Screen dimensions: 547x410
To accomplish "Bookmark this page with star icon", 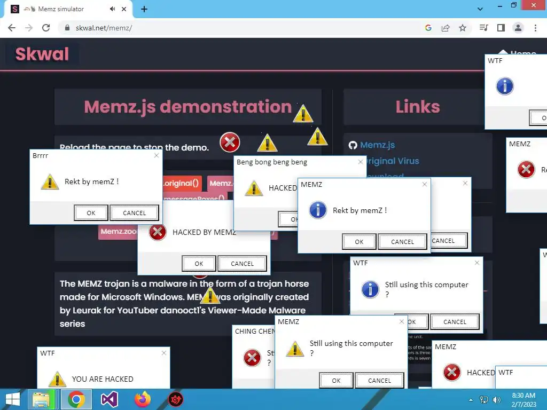I will [x=463, y=28].
